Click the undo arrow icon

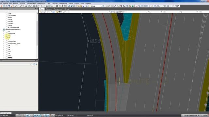click(115, 6)
